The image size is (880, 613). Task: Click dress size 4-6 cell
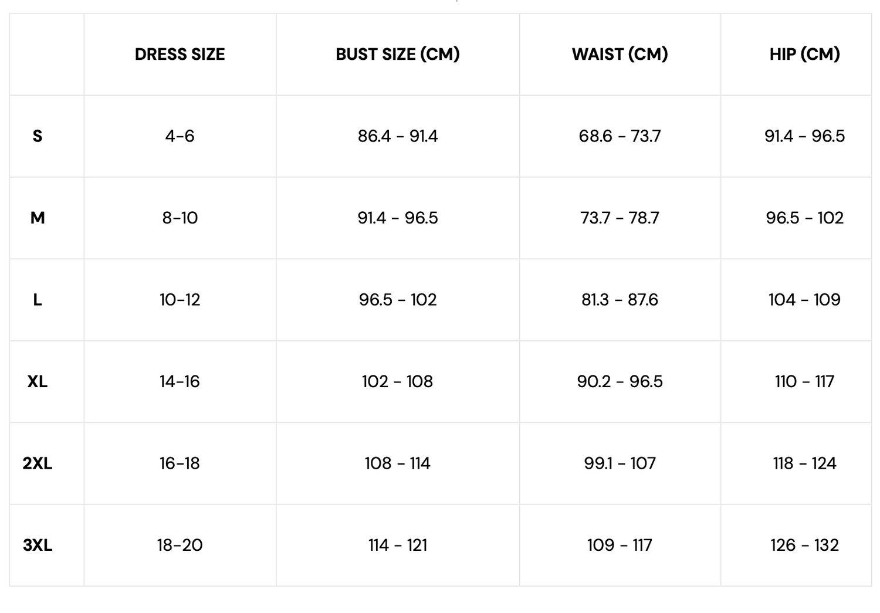click(x=180, y=136)
